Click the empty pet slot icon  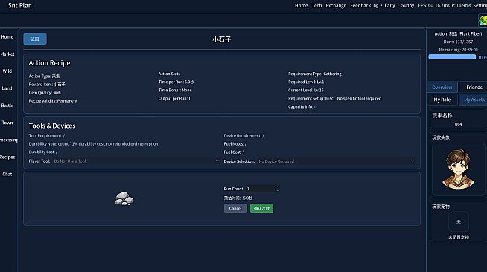pyautogui.click(x=459, y=221)
